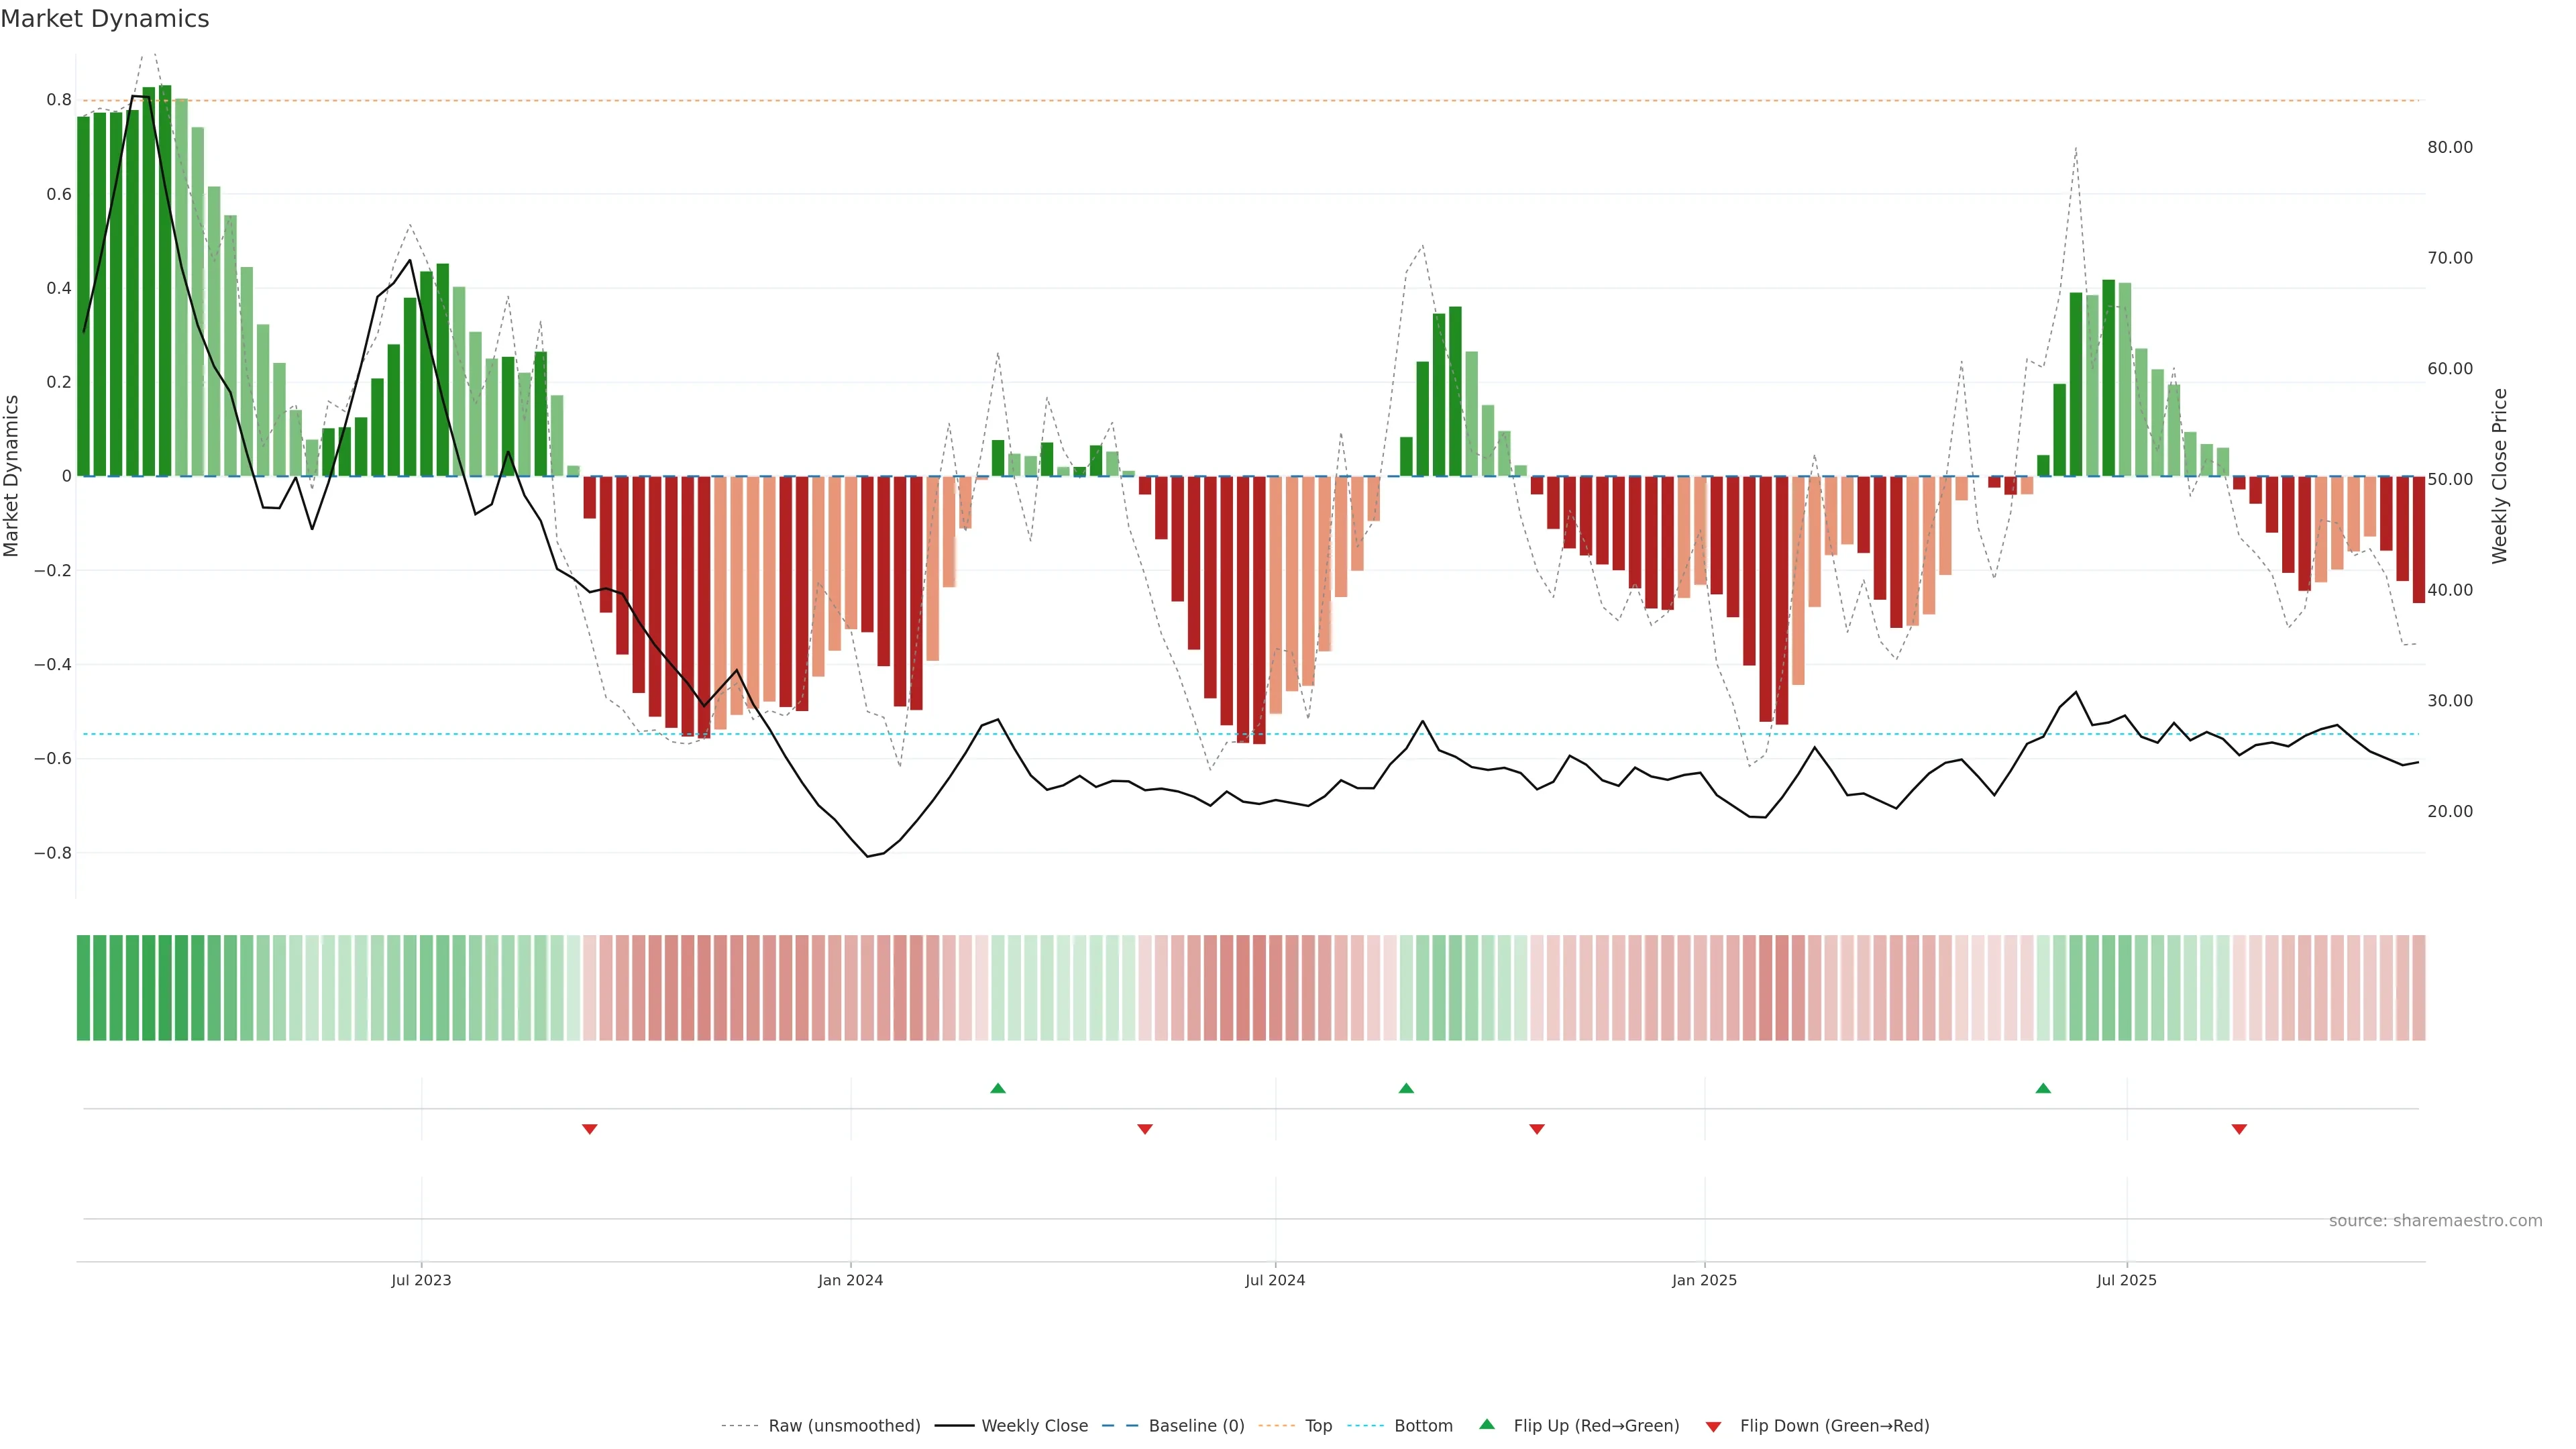
Task: Click the Weekly Close Price axis title
Action: pyautogui.click(x=2500, y=476)
